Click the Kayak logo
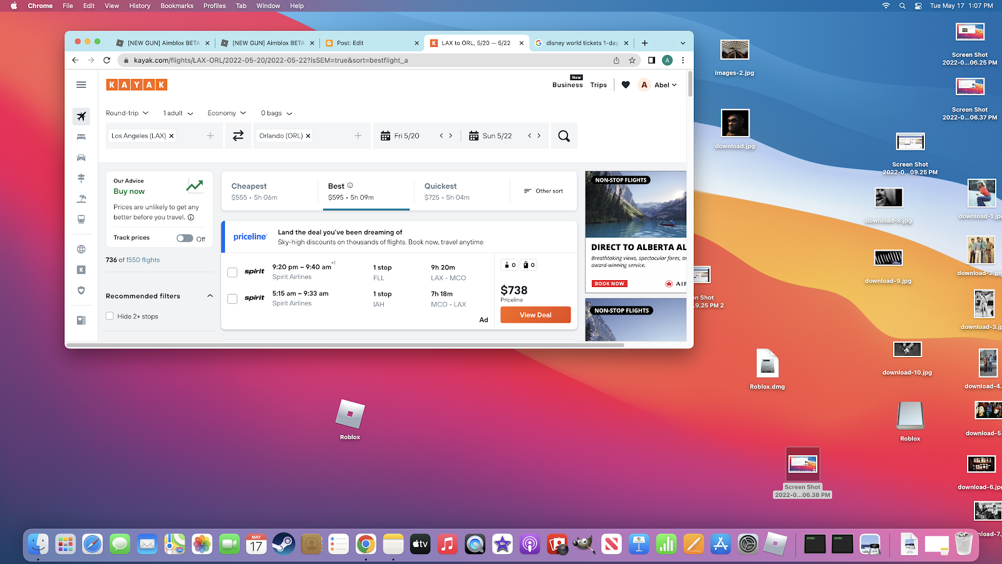Viewport: 1002px width, 564px height. 137,85
